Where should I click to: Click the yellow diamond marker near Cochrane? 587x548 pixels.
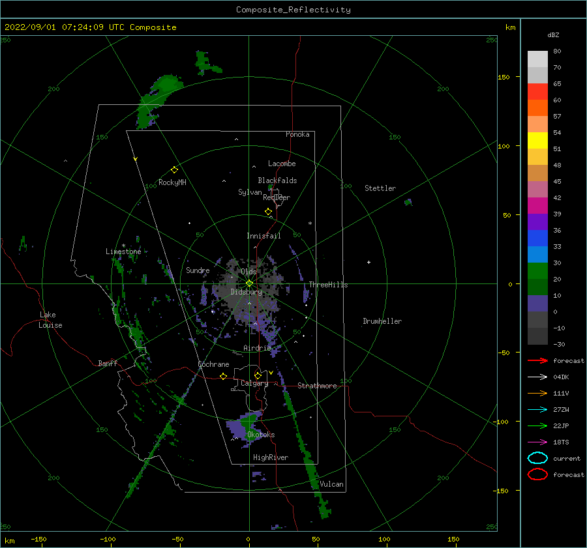click(x=223, y=376)
